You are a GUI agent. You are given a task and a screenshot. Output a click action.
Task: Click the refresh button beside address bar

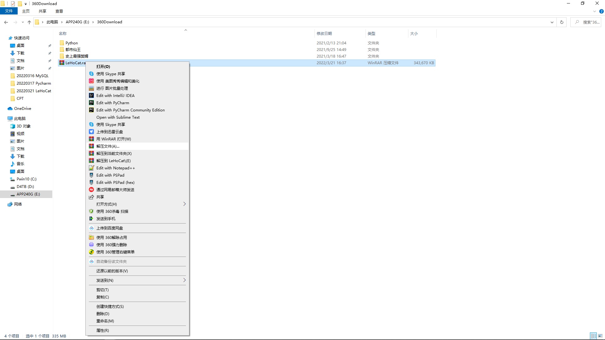coord(562,22)
